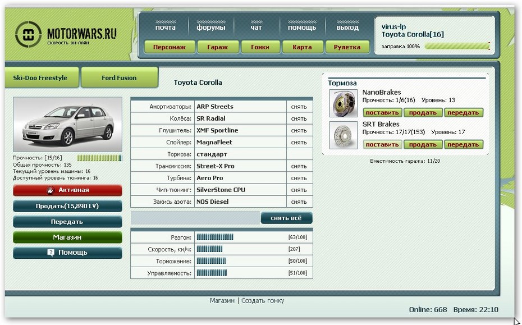Open чат (chat) link

[257, 28]
